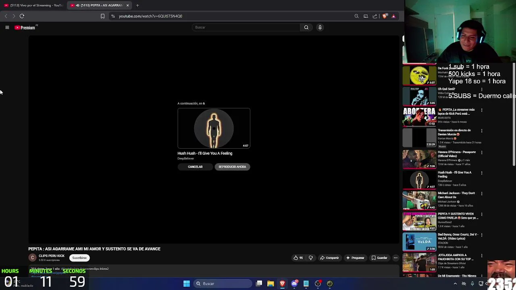Viewport: 516px width, 290px height.
Task: Share this page from the address bar
Action: point(375,16)
